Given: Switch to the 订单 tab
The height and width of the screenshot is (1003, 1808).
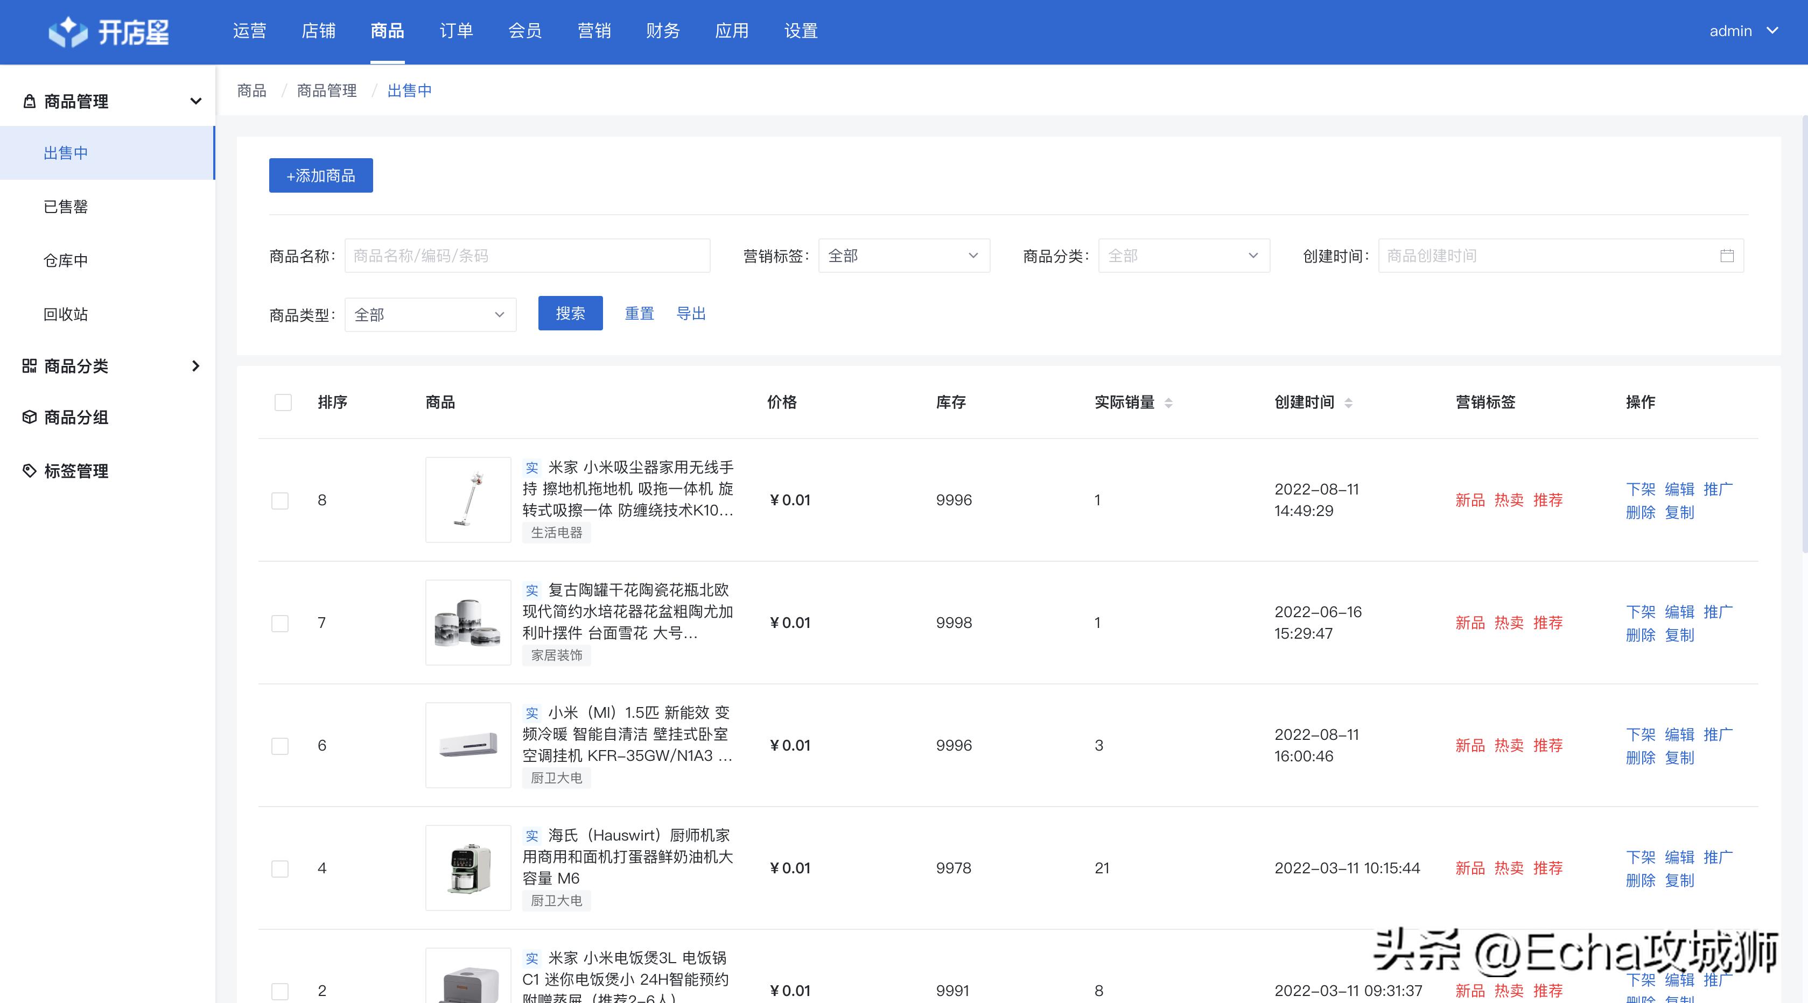Looking at the screenshot, I should click(x=456, y=31).
